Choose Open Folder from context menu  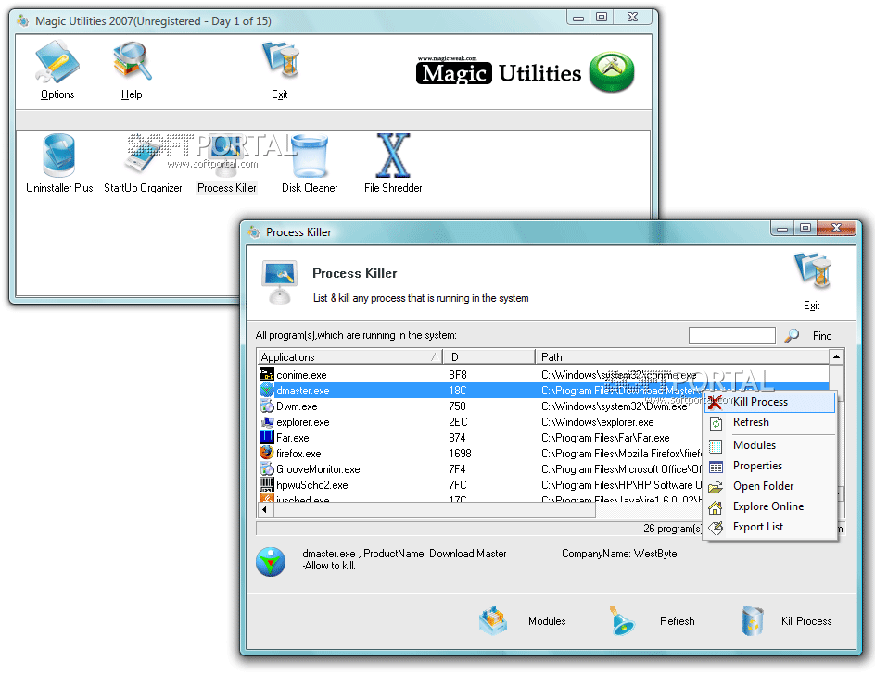(769, 486)
